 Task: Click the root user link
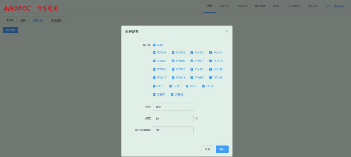[x=328, y=6]
